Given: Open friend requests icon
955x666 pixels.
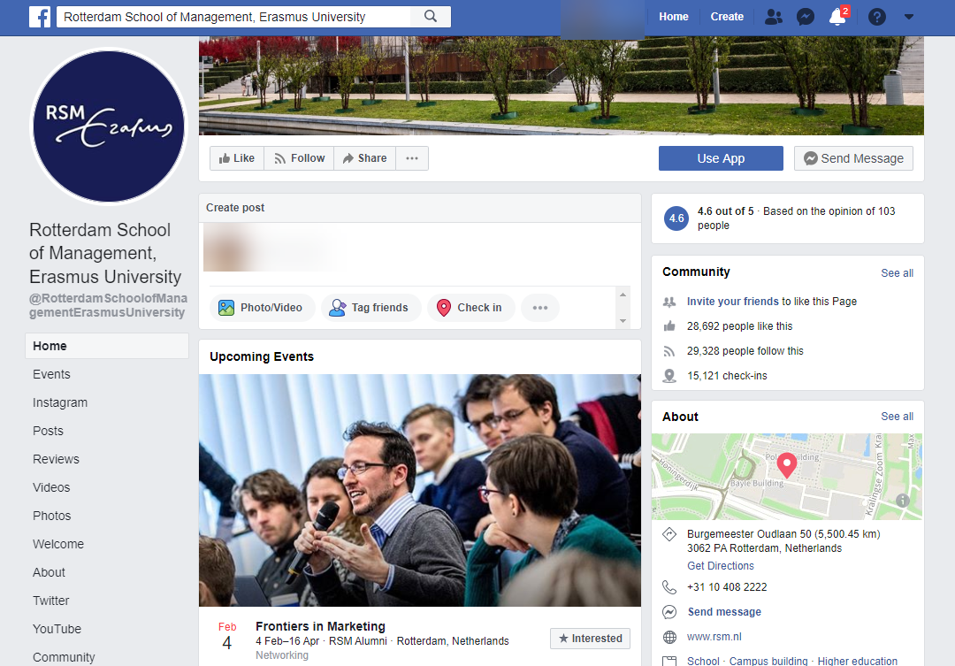Looking at the screenshot, I should [774, 17].
